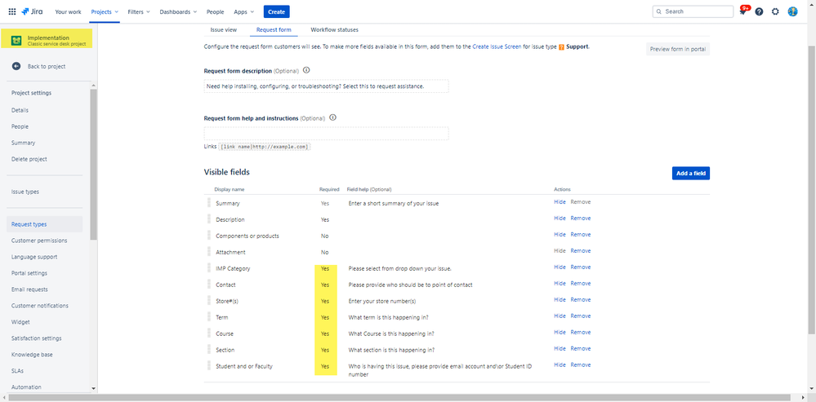Remove the Components or products field

click(580, 234)
